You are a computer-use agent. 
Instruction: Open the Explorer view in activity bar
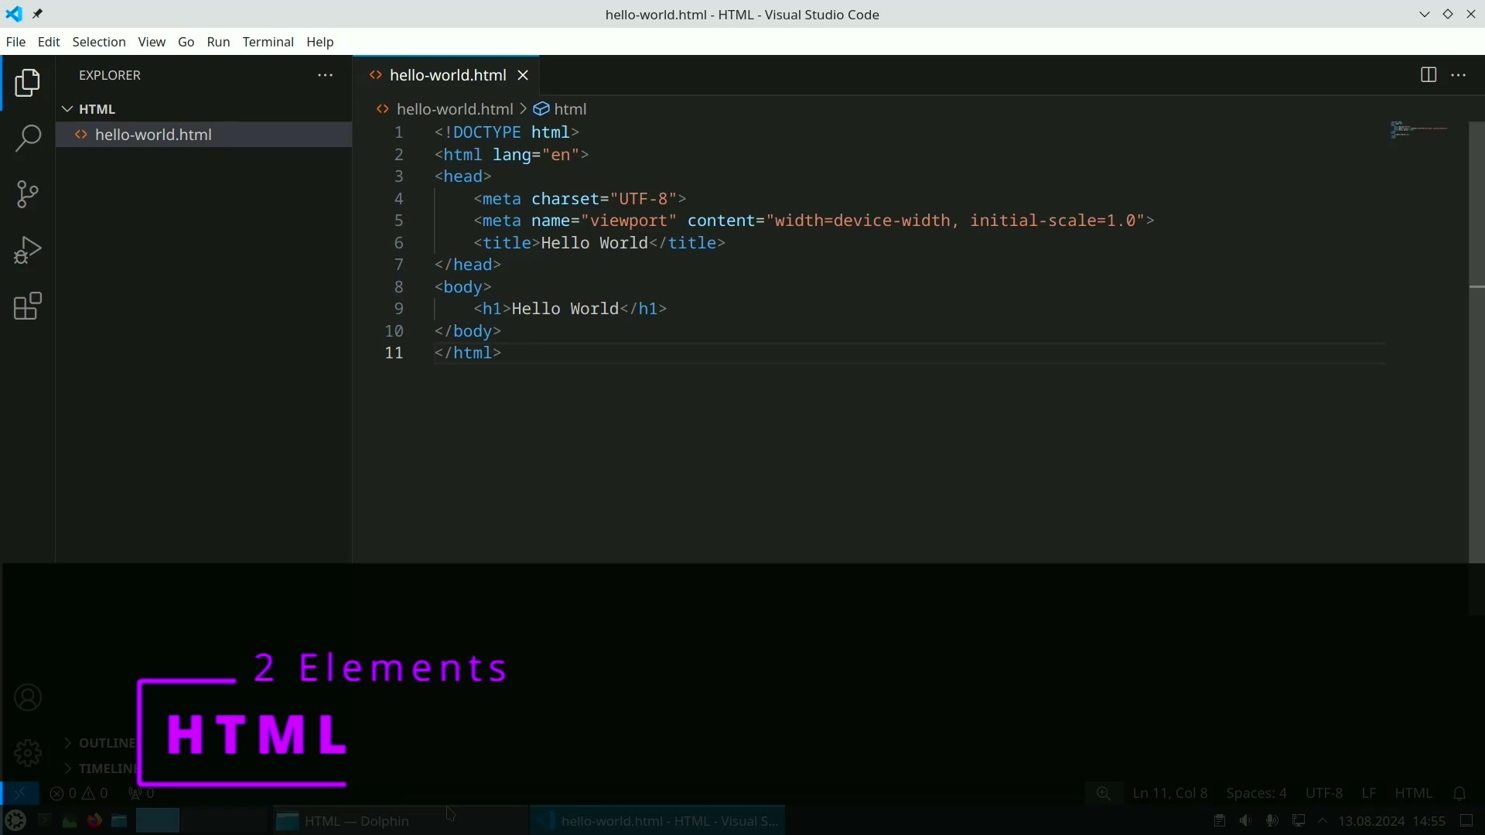pyautogui.click(x=28, y=83)
